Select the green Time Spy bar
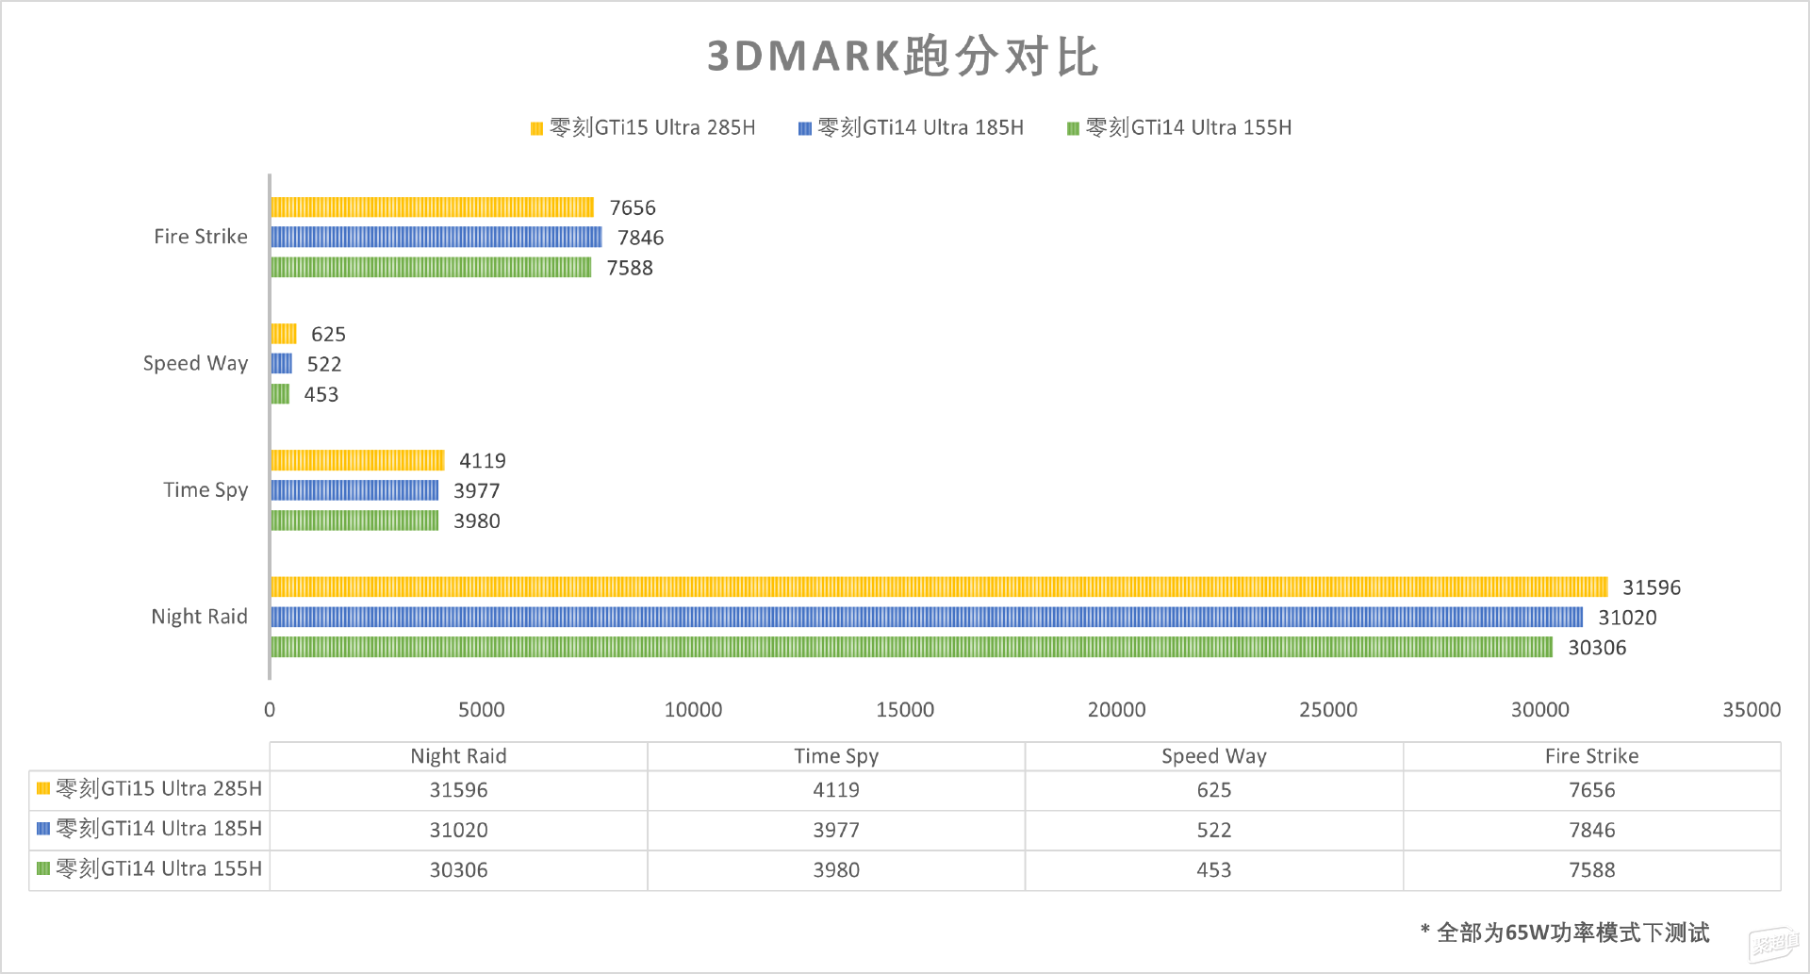The width and height of the screenshot is (1810, 974). click(354, 520)
